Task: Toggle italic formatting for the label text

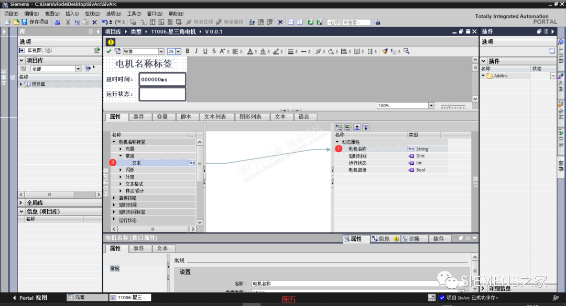Action: click(195, 51)
